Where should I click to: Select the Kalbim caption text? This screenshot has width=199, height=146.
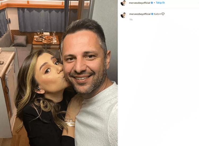pyautogui.click(x=158, y=14)
